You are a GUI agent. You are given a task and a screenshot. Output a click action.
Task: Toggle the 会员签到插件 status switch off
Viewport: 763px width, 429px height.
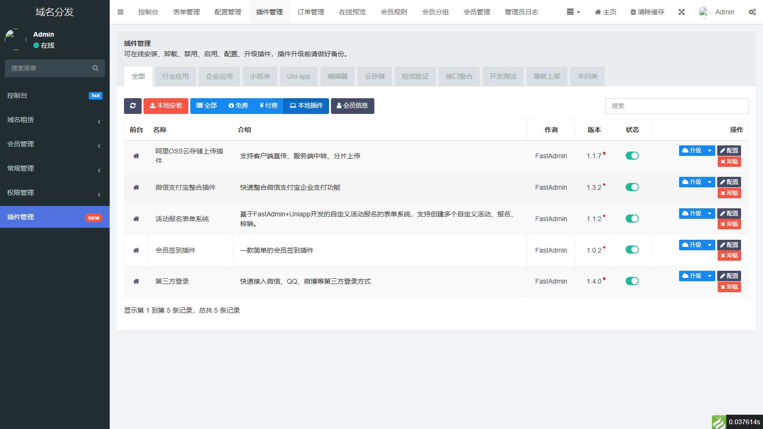(632, 250)
